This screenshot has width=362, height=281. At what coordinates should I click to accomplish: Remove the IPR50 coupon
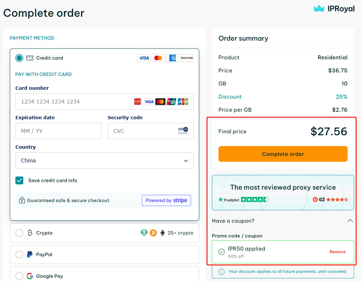tap(337, 252)
